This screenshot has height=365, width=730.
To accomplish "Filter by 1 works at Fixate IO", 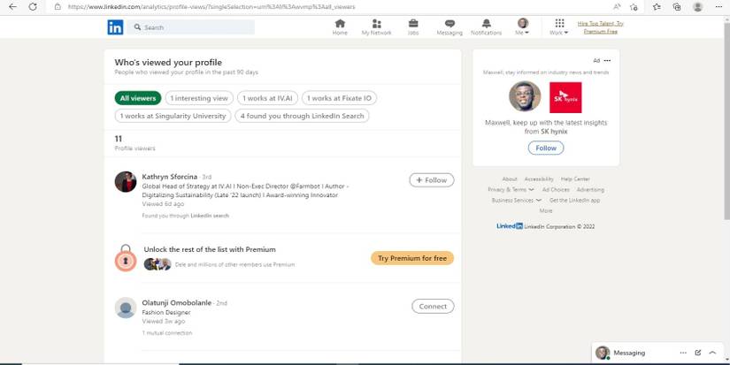I will click(340, 98).
